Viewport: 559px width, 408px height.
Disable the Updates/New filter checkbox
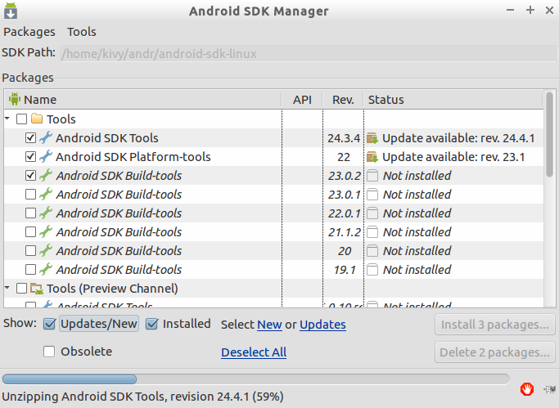49,324
